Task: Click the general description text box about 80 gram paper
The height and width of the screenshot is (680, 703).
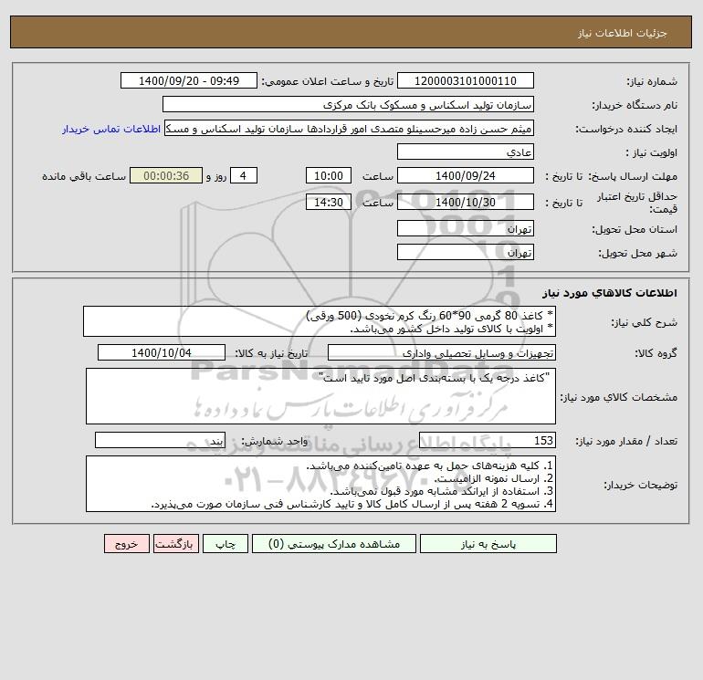Action: pos(320,321)
